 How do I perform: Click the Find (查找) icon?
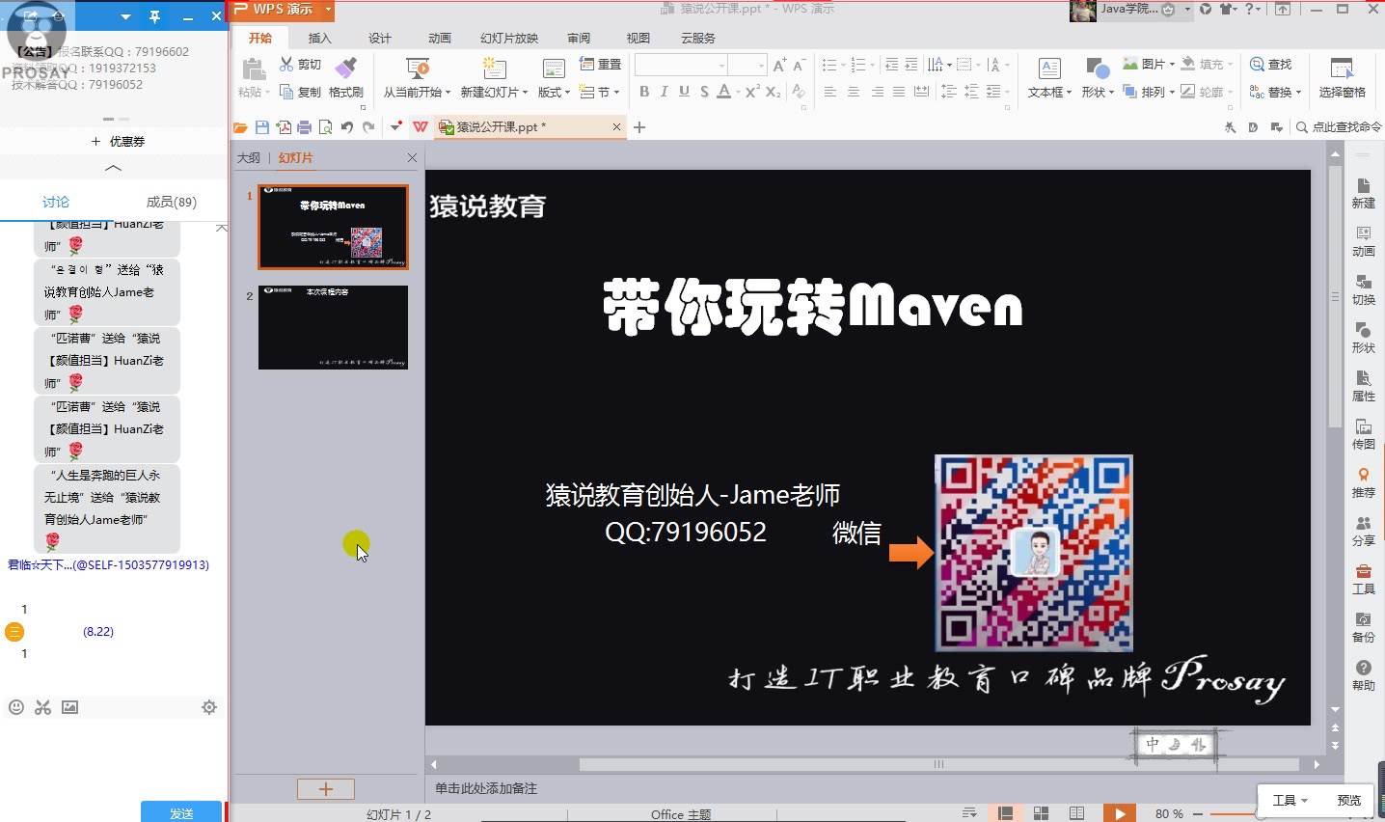click(x=1257, y=64)
